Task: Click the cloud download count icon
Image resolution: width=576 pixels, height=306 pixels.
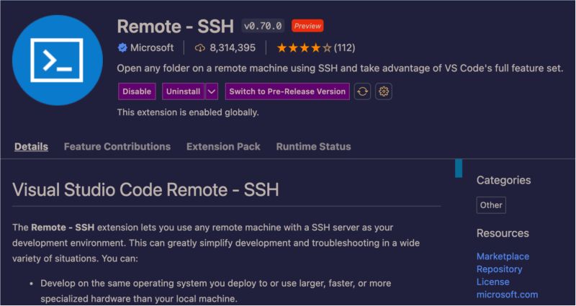Action: pos(199,48)
